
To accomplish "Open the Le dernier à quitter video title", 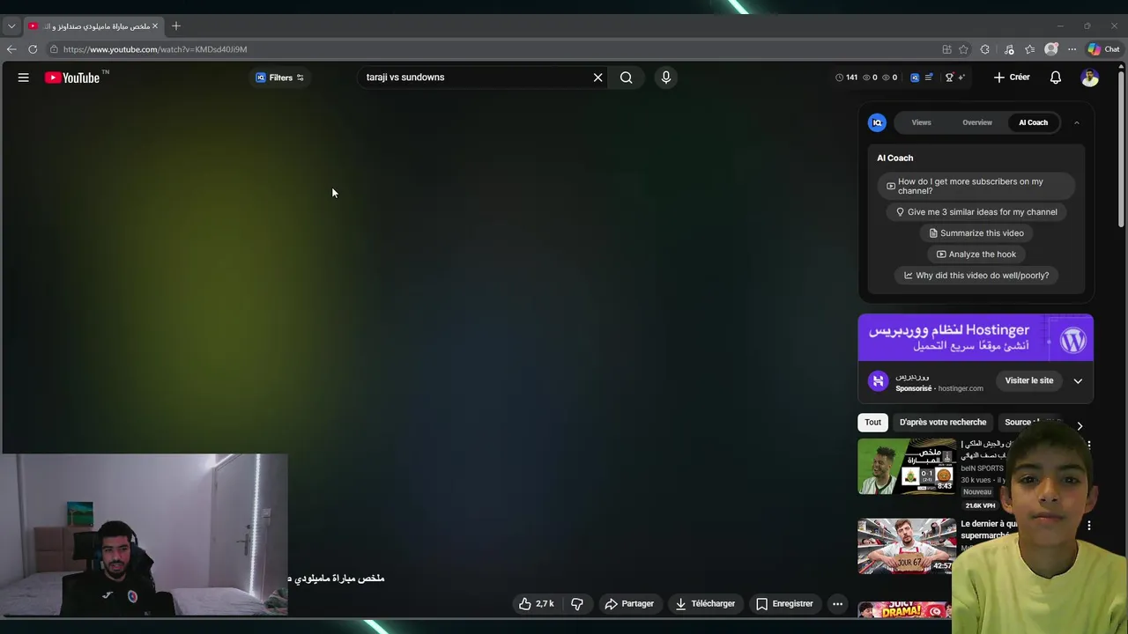I will tap(989, 529).
